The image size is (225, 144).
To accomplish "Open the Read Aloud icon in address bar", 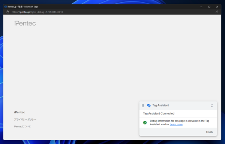I will (217, 12).
